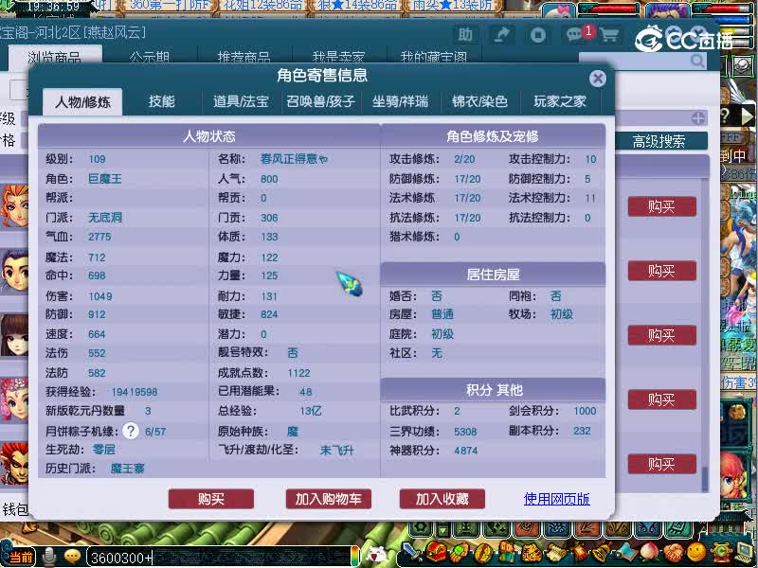
Task: Click the stop square circle icon
Action: pos(538,35)
